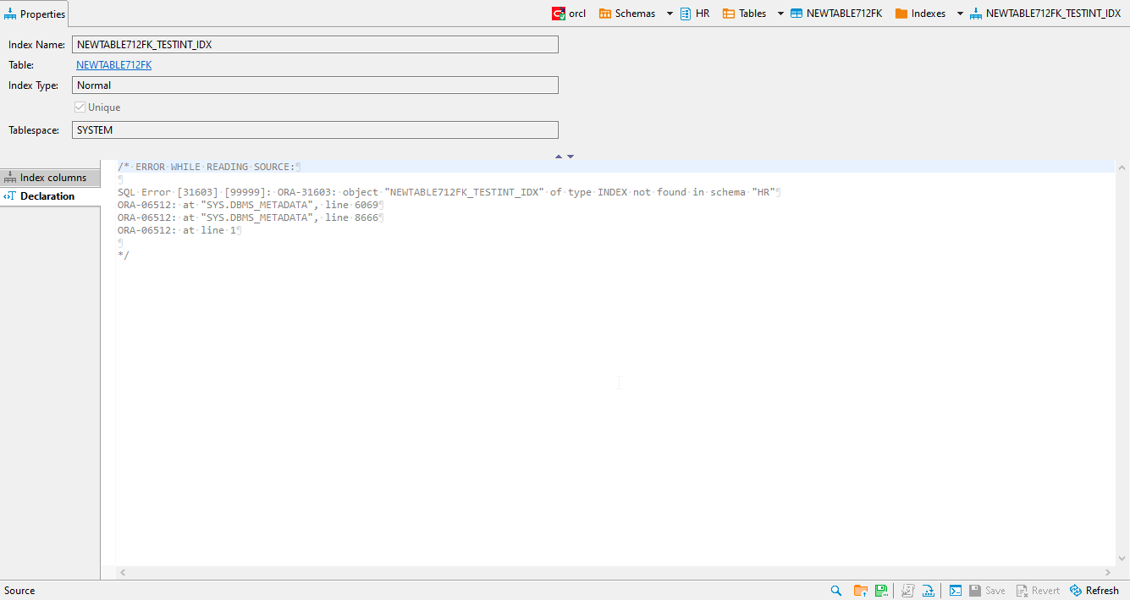Viewport: 1130px width, 600px height.
Task: Click the Load from file folder icon
Action: [x=860, y=590]
